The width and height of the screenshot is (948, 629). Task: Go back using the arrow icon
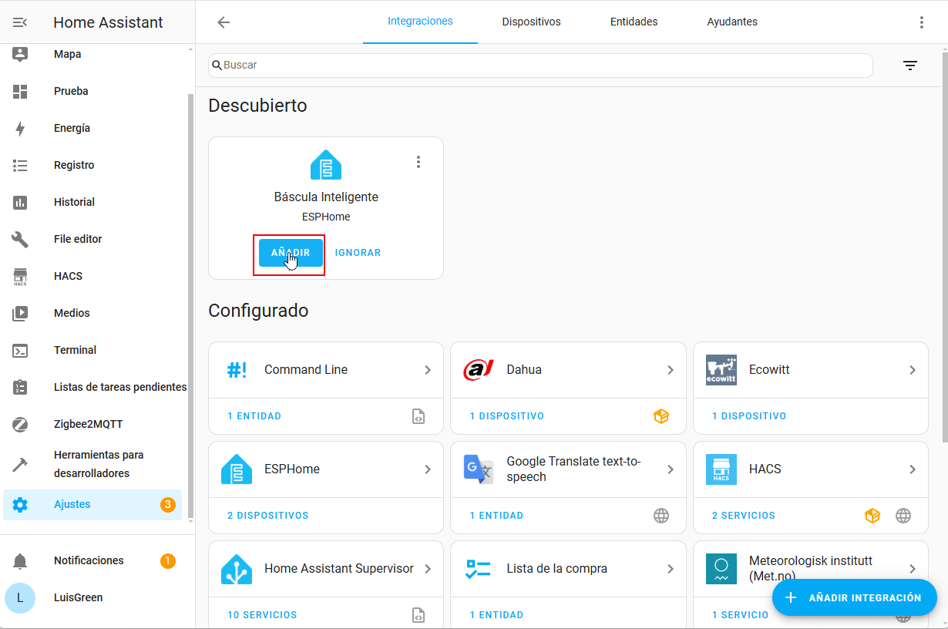pyautogui.click(x=224, y=22)
